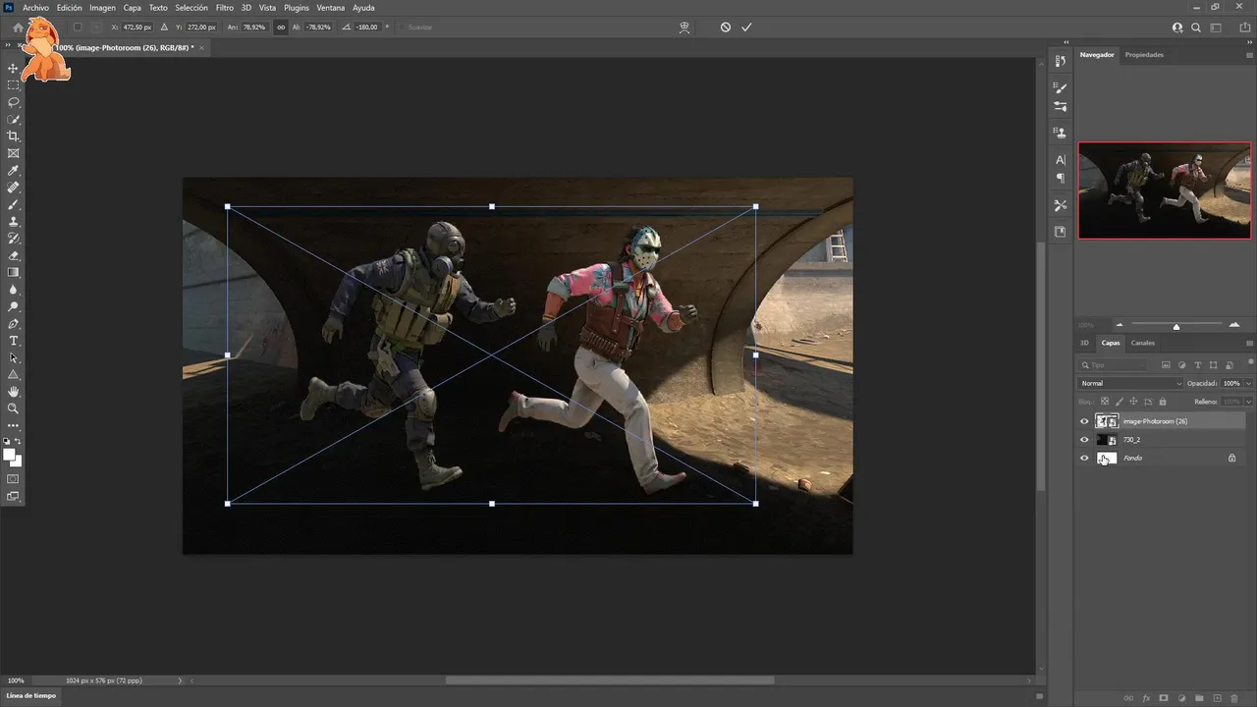This screenshot has height=707, width=1257.
Task: Toggle the reference point checkbox
Action: [x=78, y=27]
